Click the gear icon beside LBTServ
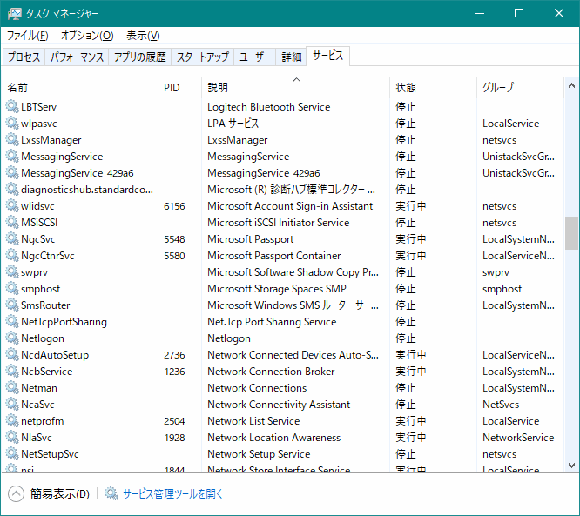The height and width of the screenshot is (516, 580). [x=12, y=106]
